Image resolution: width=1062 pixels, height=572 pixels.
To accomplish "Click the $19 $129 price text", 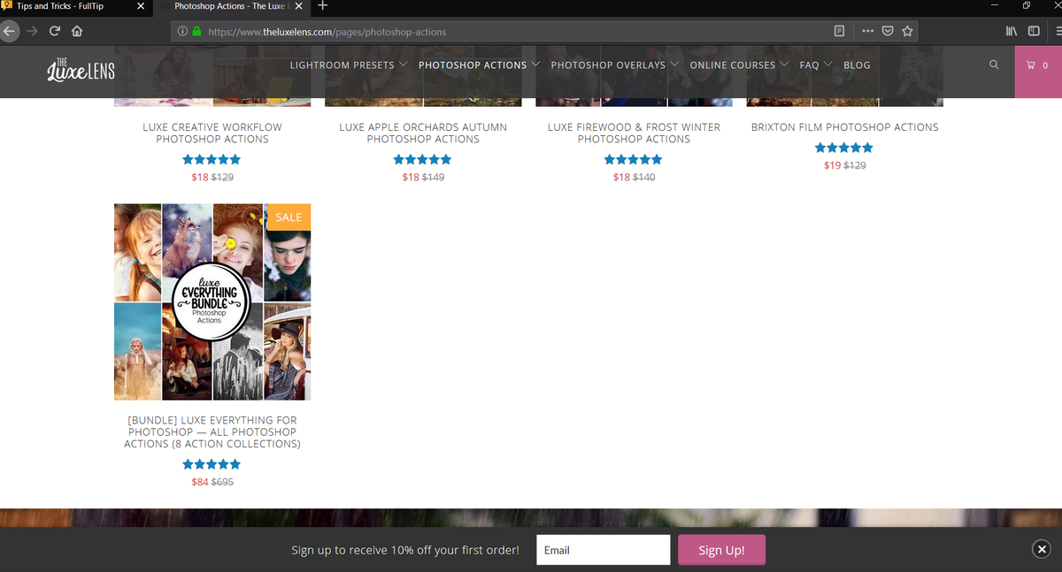I will click(x=844, y=165).
